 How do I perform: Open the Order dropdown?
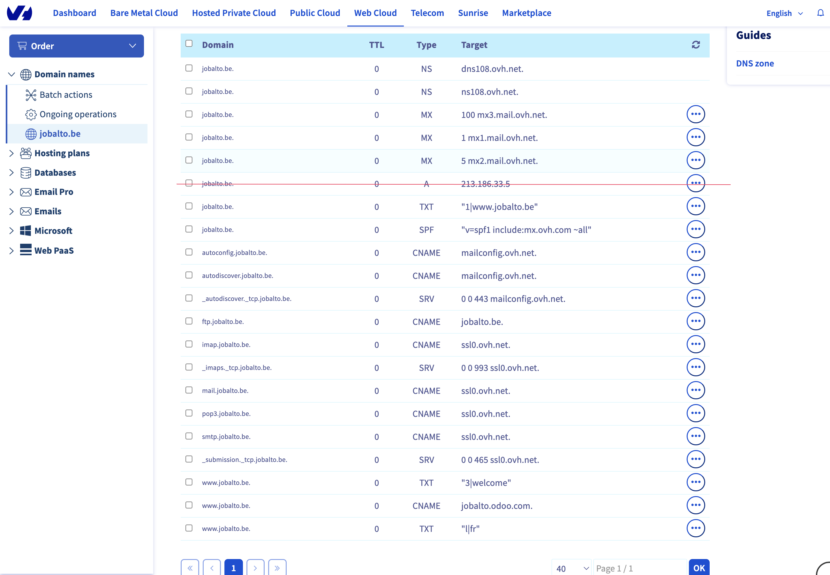coord(76,46)
